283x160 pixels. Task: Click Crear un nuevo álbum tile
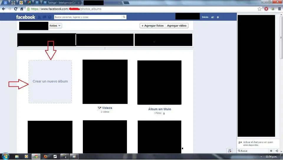50,82
